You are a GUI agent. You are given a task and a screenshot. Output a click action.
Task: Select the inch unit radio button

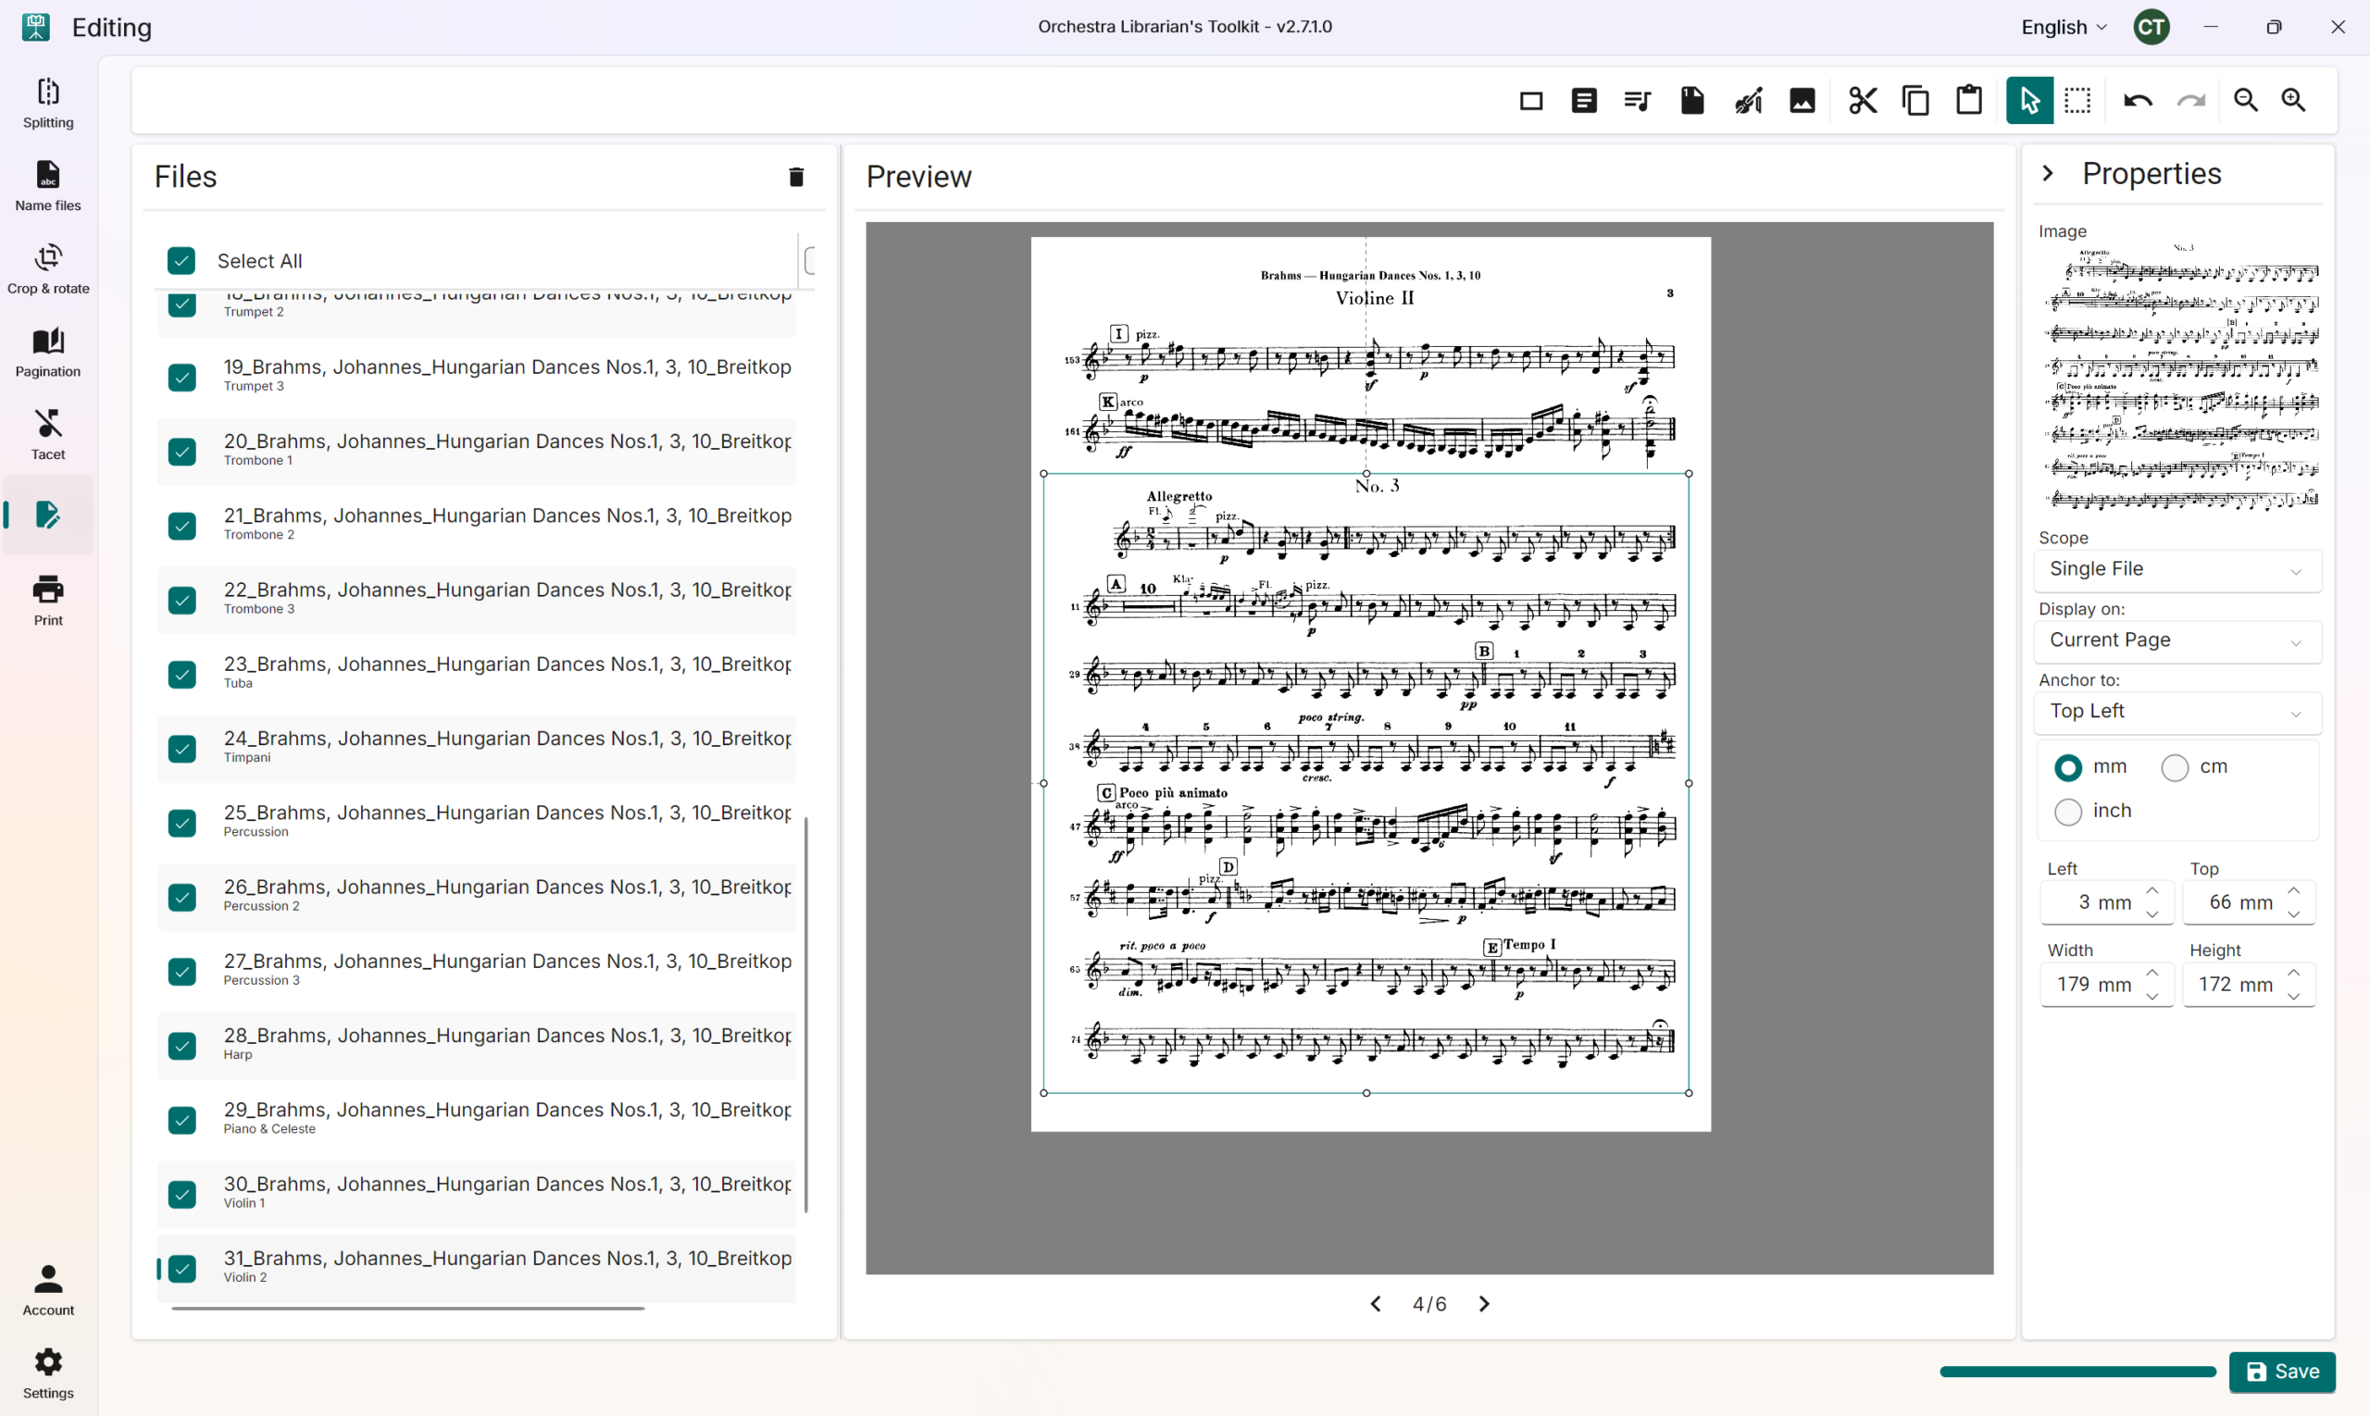coord(2068,811)
